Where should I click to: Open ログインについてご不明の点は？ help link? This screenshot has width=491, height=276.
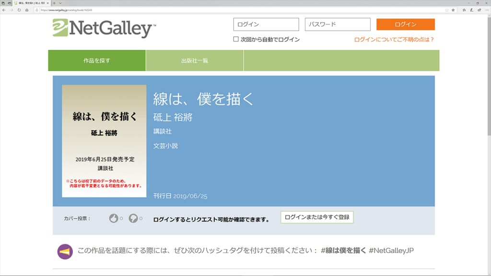tap(394, 39)
